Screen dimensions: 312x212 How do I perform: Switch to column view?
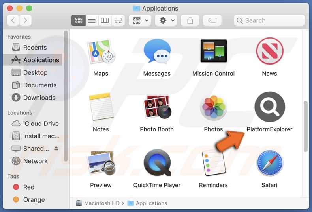coord(105,20)
